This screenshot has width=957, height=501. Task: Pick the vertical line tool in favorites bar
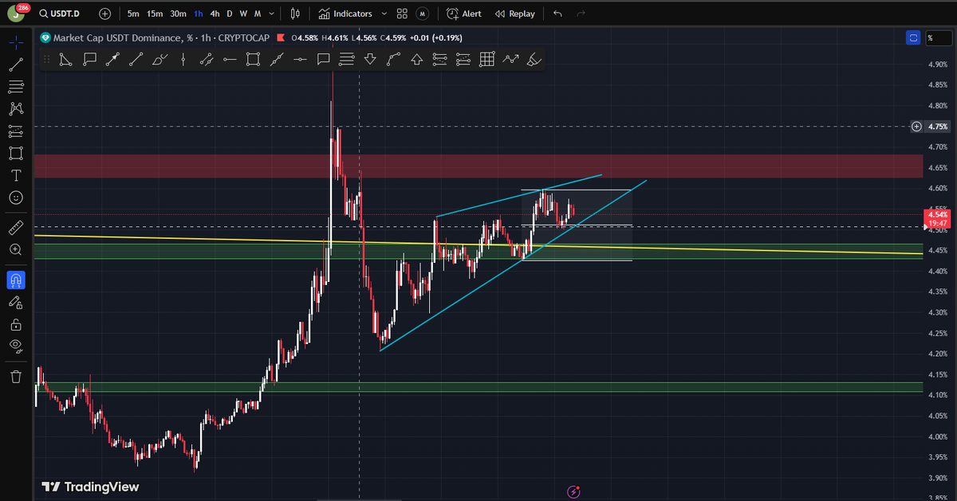click(x=183, y=58)
